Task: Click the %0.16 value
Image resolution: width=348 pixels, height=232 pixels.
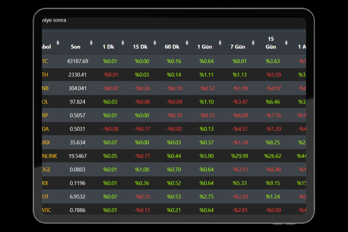Action: pyautogui.click(x=174, y=61)
